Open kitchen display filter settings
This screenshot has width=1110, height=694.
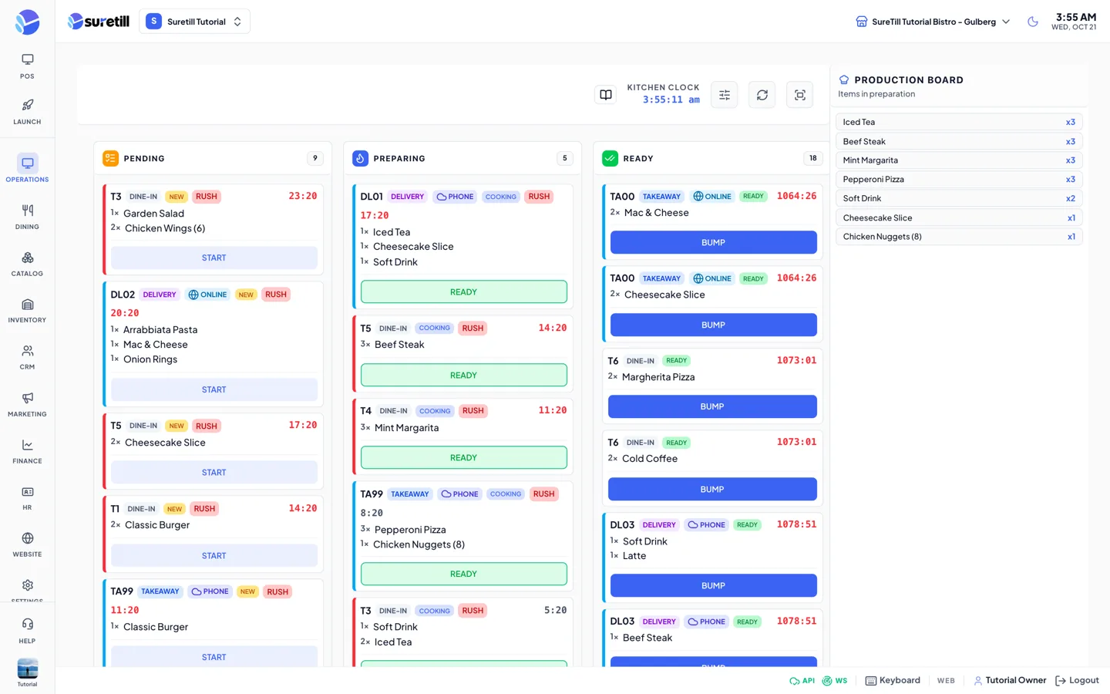pos(725,95)
